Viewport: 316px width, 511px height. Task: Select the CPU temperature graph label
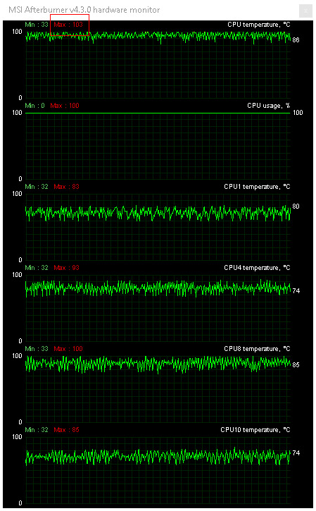[259, 25]
